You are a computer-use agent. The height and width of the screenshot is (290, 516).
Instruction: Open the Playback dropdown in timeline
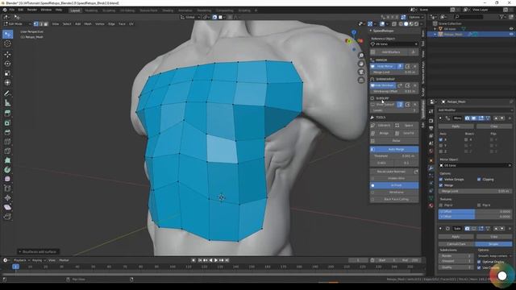coord(21,260)
